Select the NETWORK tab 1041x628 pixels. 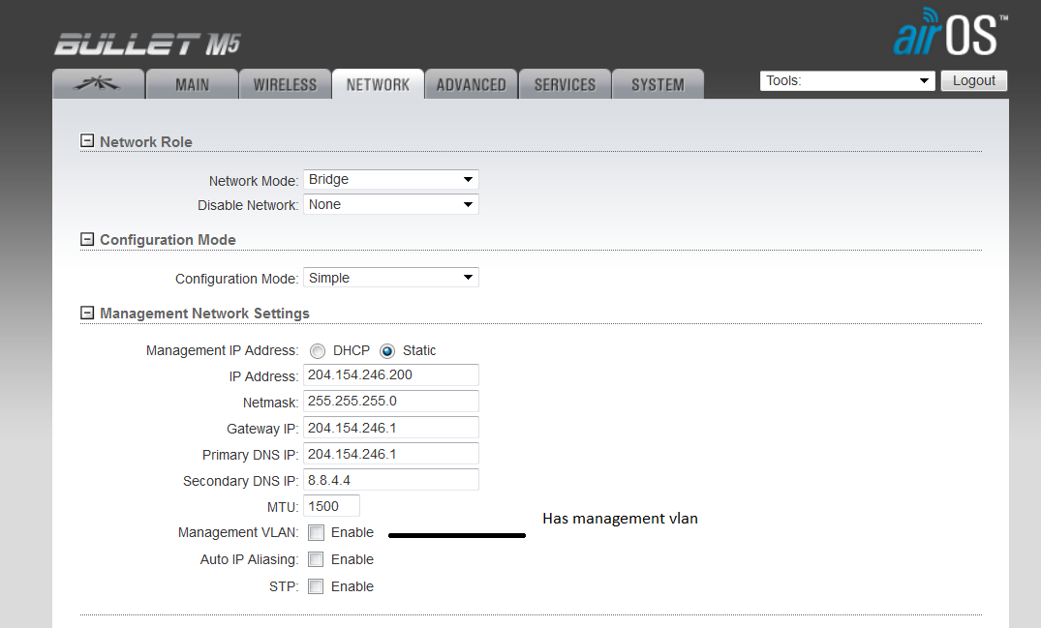pyautogui.click(x=378, y=84)
